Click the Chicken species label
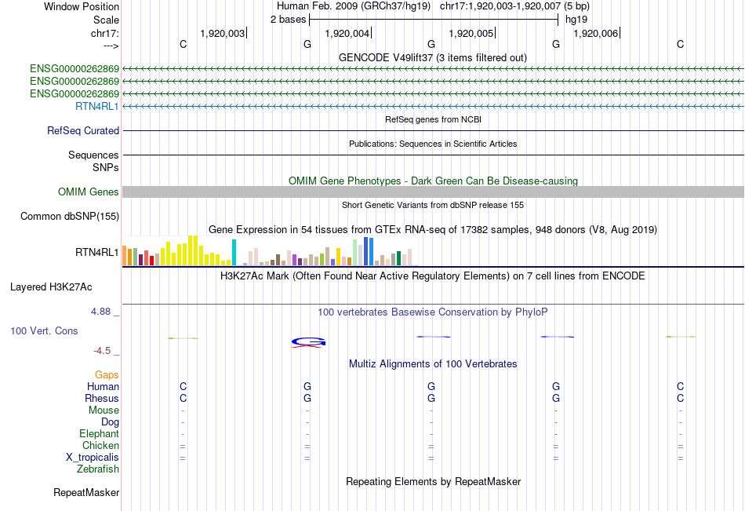Viewport: 745px width, 511px height. (x=100, y=445)
